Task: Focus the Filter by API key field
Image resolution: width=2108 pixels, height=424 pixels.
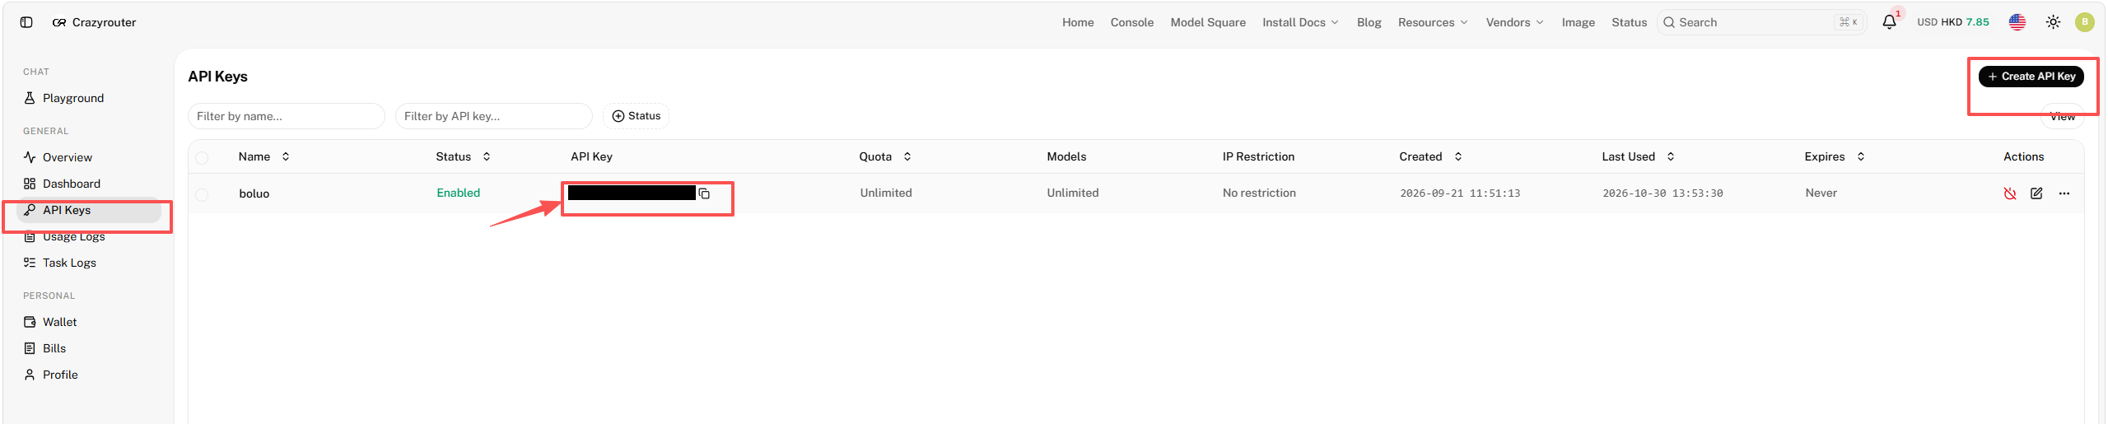Action: coord(493,116)
